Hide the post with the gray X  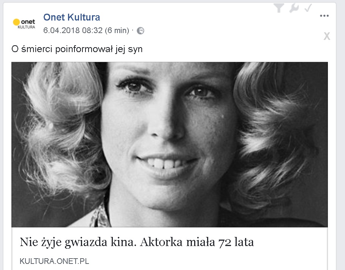pos(327,36)
